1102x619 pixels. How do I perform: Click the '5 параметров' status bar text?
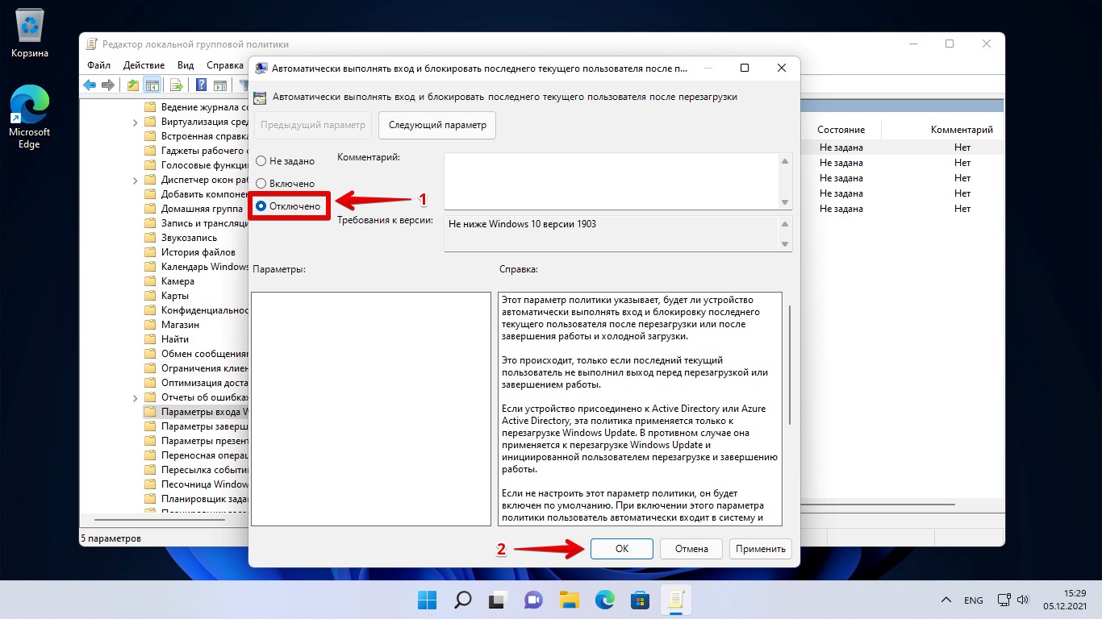[x=111, y=538]
